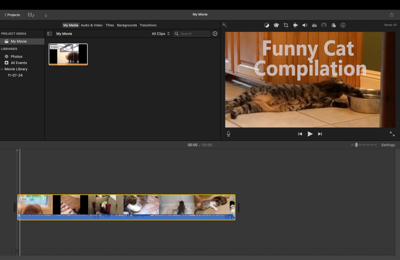Click the timeline zoom slider
400x260 pixels.
[364, 145]
